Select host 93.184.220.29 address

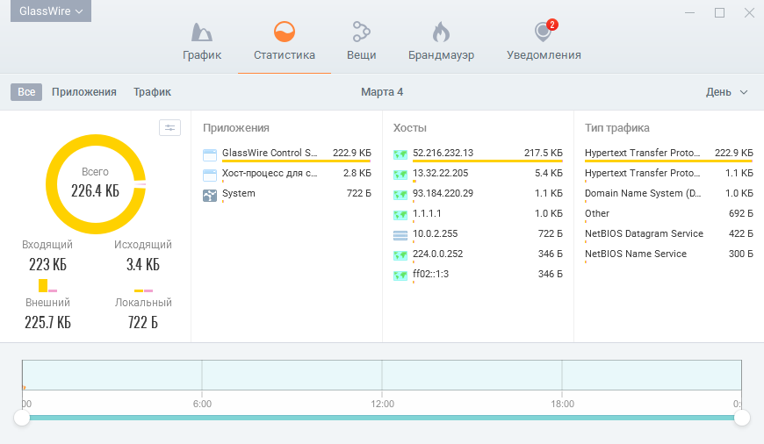click(x=443, y=193)
